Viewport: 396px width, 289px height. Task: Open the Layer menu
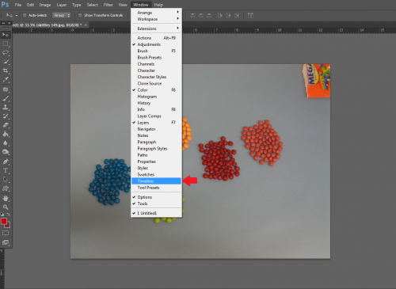(62, 5)
